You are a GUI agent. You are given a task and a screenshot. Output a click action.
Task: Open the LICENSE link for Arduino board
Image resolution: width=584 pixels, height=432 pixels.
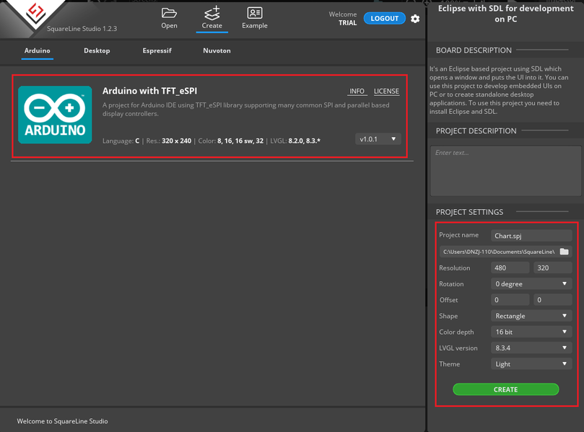[x=386, y=91]
